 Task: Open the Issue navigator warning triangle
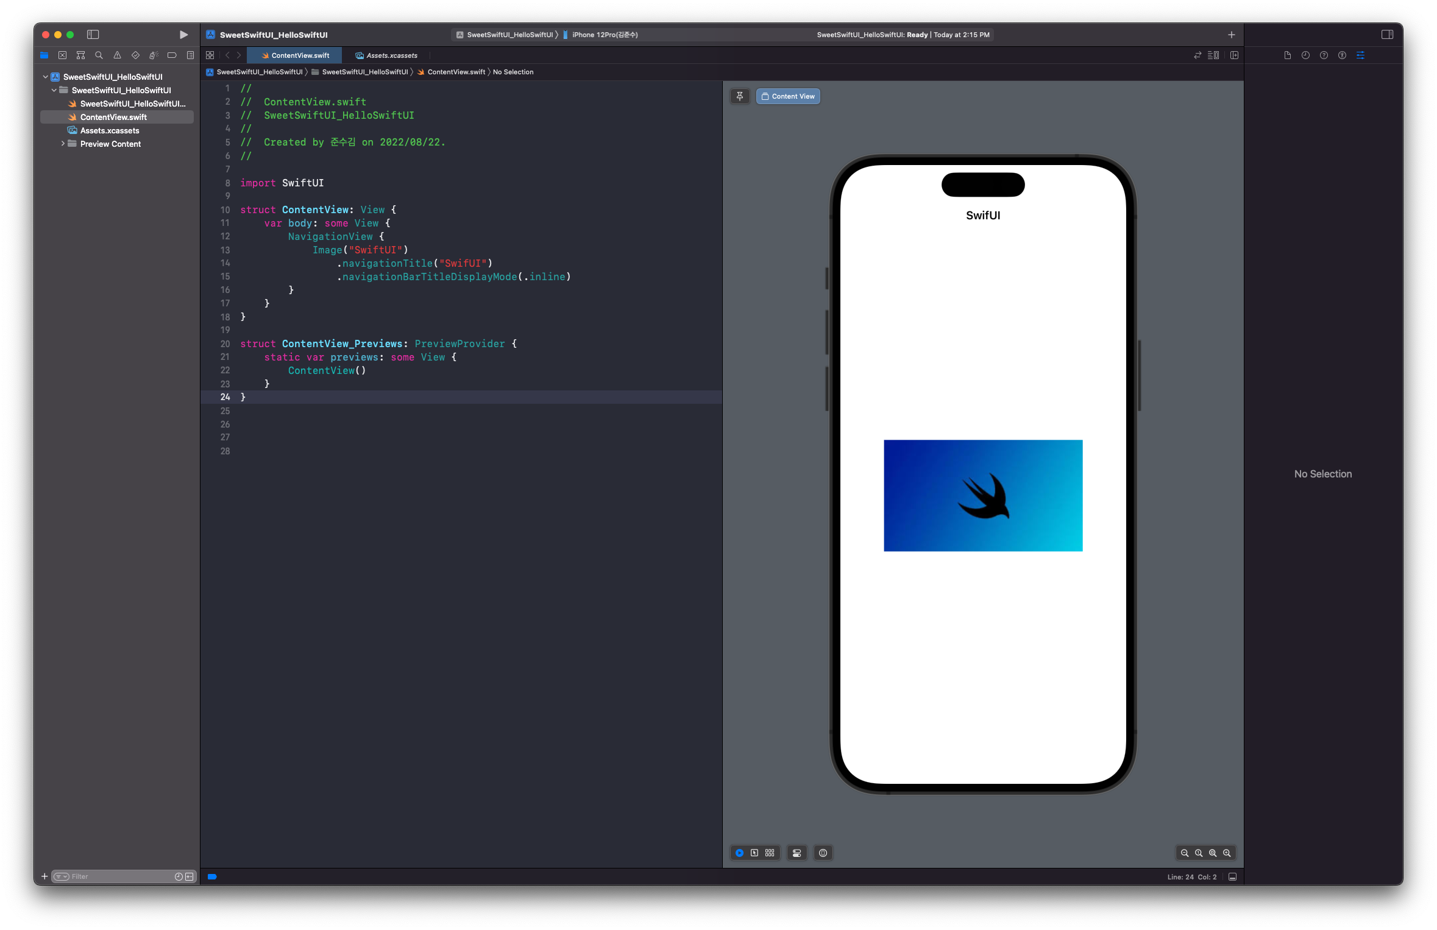117,55
